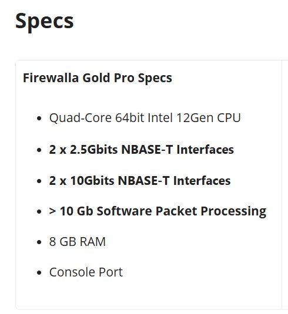Click the bullet dot before 8 GB RAM
The height and width of the screenshot is (314, 288).
click(39, 242)
